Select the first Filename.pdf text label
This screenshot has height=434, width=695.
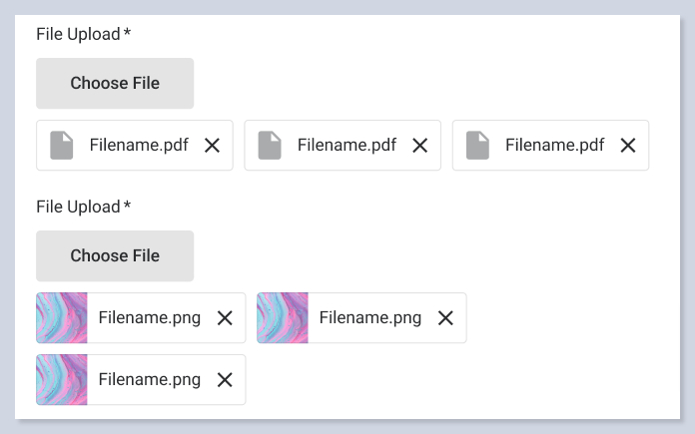point(139,146)
